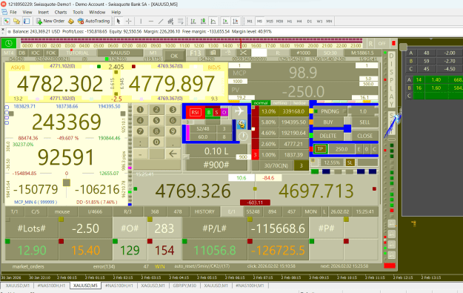Toggle the OFF switch at panel top

pyautogui.click(x=382, y=44)
